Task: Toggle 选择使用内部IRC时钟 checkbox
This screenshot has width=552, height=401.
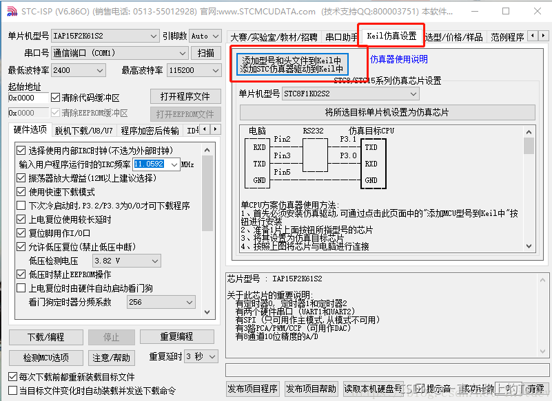Action: [x=21, y=151]
